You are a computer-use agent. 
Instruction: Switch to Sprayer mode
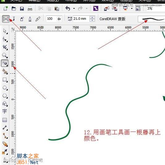click(22, 19)
